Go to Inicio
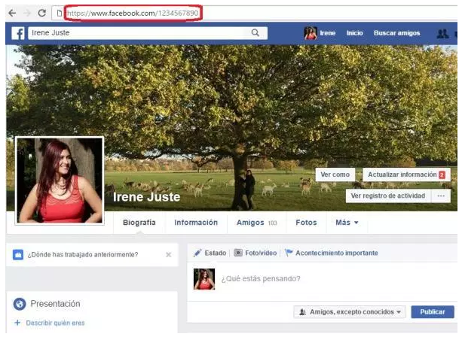 [354, 33]
